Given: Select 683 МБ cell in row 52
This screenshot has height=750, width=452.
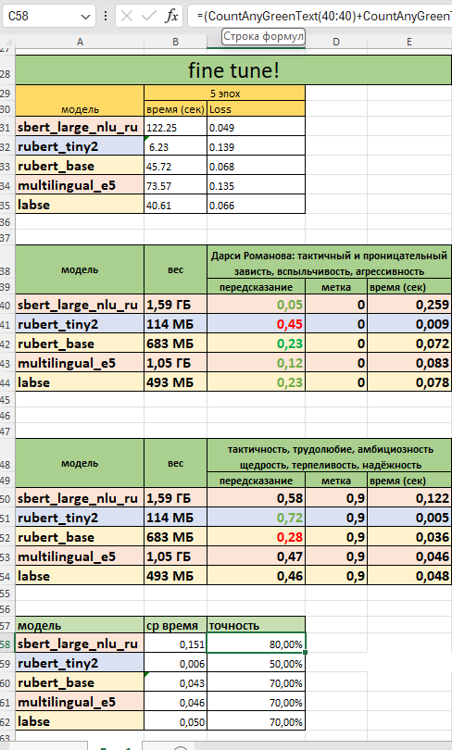Looking at the screenshot, I should (x=176, y=537).
